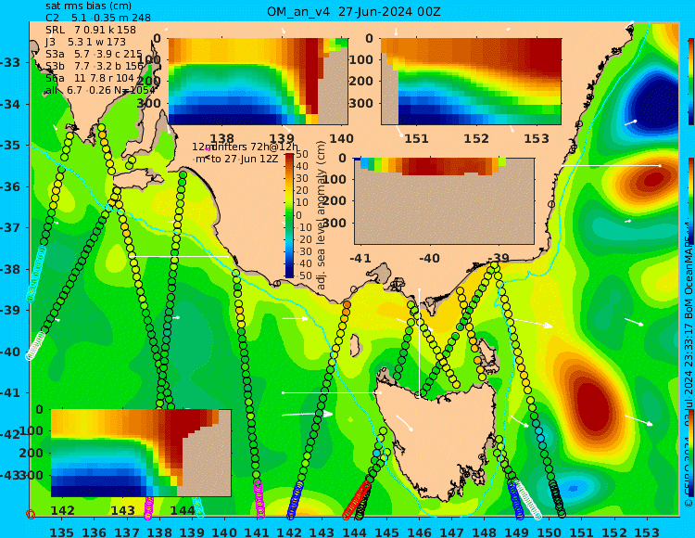The image size is (695, 538).
Task: Click the vertical "BoM OceanMAPS v4" credit text
Action: click(x=689, y=270)
